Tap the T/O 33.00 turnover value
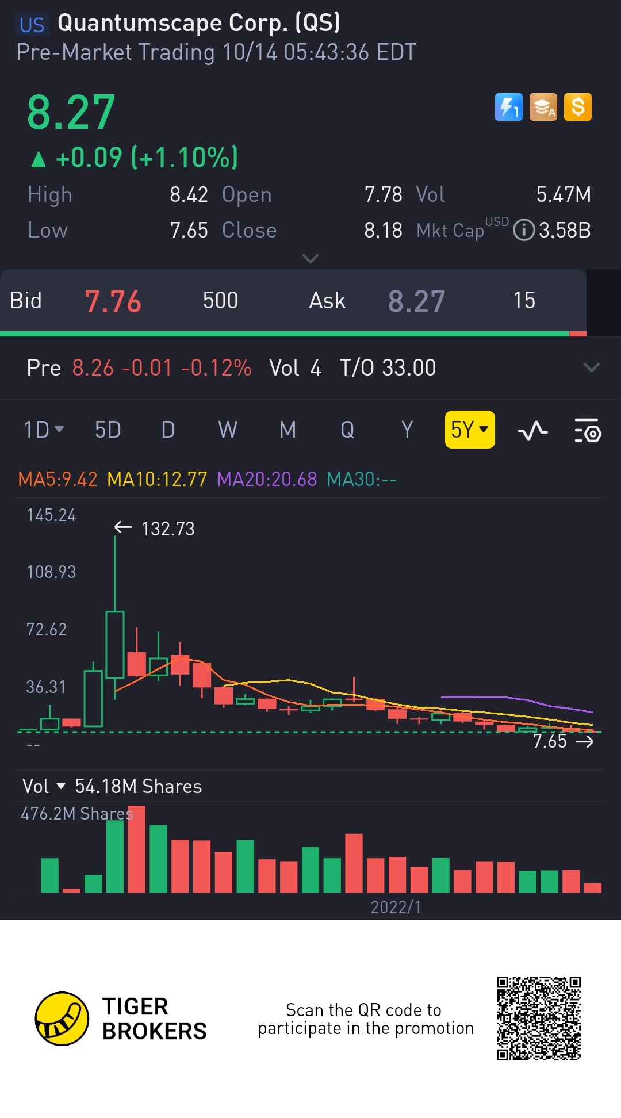 388,367
